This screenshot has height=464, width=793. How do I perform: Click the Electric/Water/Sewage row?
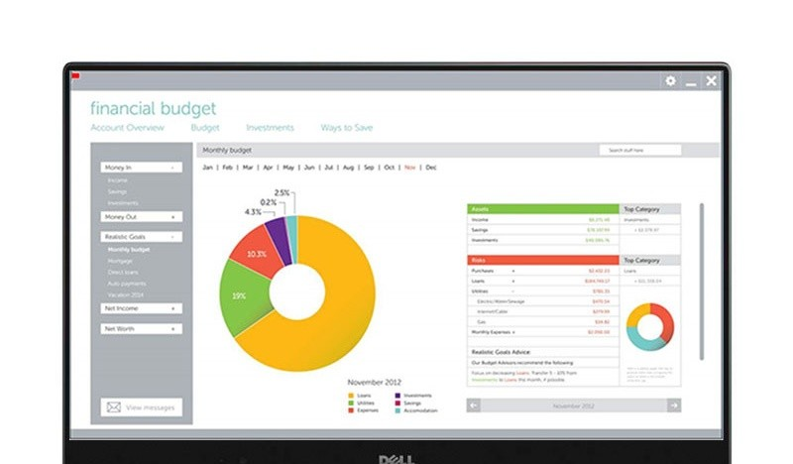point(542,301)
